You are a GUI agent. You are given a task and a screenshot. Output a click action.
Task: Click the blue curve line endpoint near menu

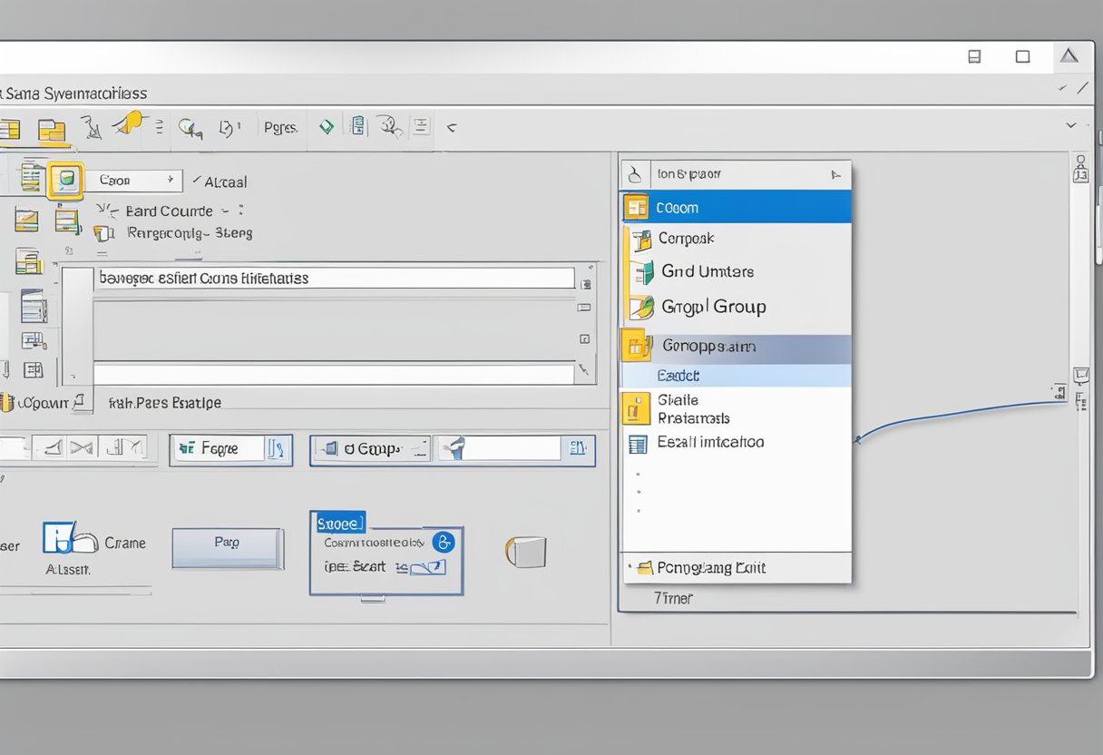858,440
